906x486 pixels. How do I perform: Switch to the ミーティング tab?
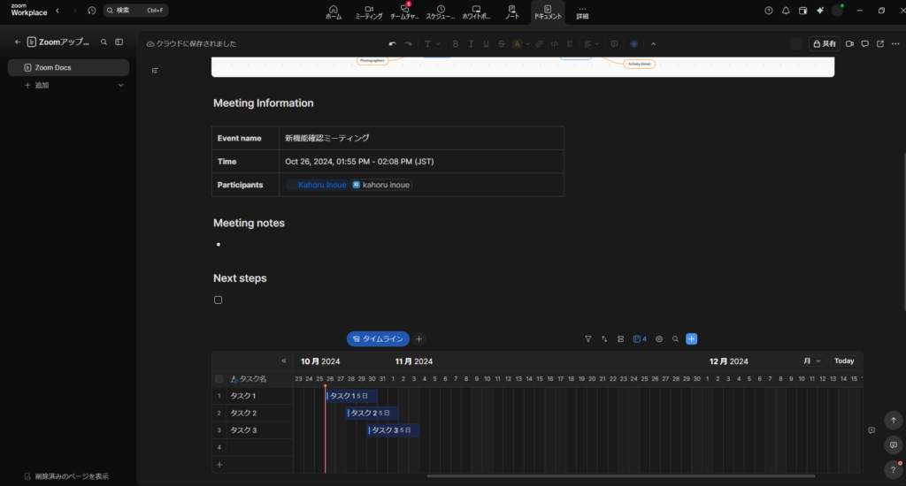pyautogui.click(x=369, y=12)
